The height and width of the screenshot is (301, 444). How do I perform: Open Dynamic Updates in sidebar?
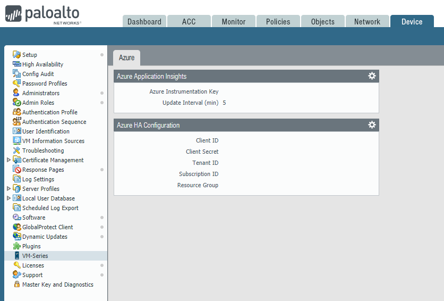pos(45,237)
